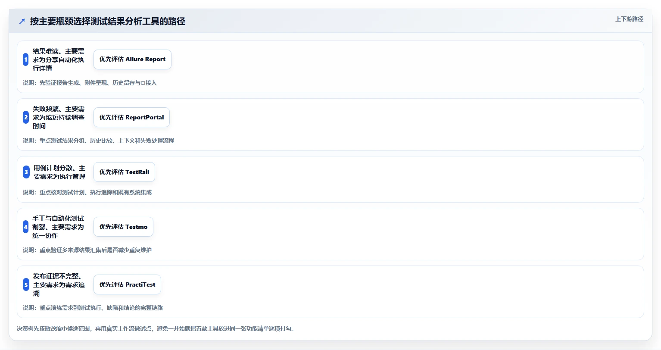
Task: Click the footer text starting 决策树先按瓶颈缩小候选范围
Action: tap(156, 328)
